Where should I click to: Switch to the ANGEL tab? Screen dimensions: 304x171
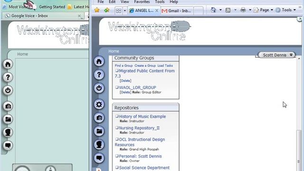point(144,10)
